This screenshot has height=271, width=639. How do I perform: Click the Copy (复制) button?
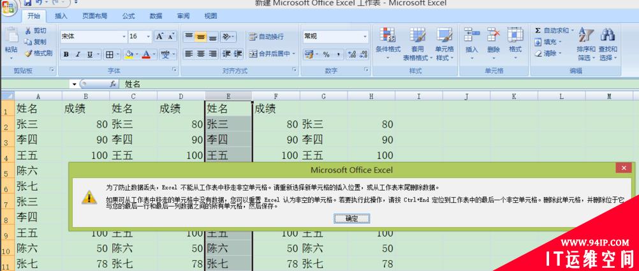point(36,41)
